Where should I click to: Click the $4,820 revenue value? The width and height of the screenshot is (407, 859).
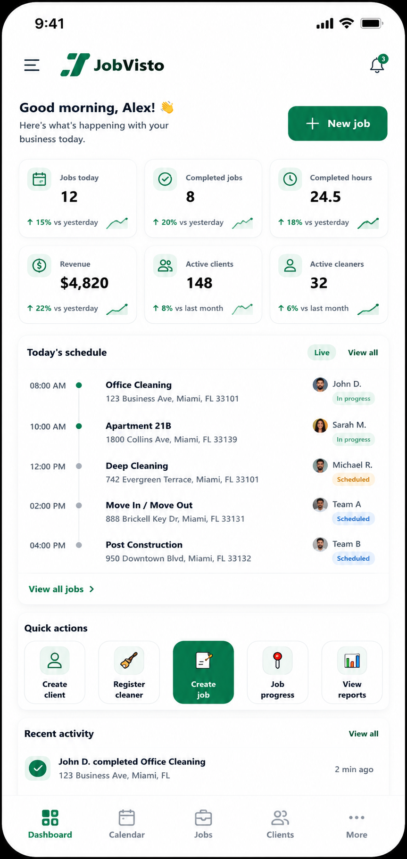tap(84, 283)
